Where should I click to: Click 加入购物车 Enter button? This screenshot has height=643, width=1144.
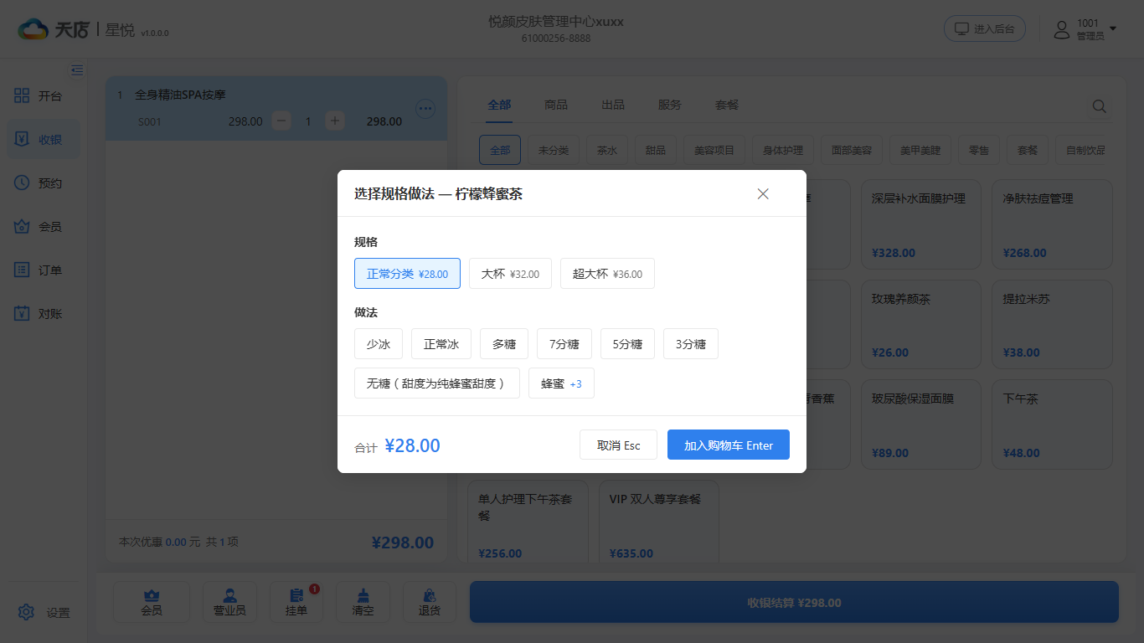click(729, 445)
